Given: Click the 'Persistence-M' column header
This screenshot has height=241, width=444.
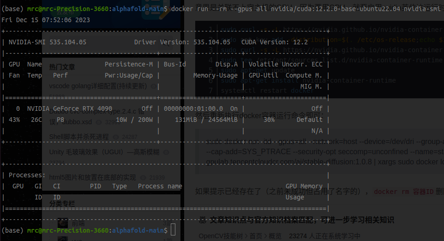Looking at the screenshot, I should click(129, 64).
